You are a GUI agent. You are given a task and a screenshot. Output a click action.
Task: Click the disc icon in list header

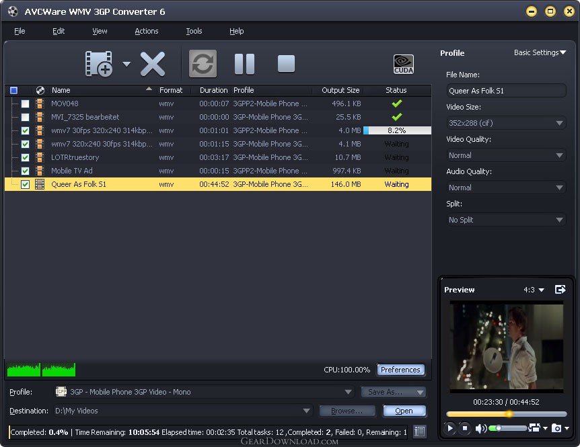[40, 90]
